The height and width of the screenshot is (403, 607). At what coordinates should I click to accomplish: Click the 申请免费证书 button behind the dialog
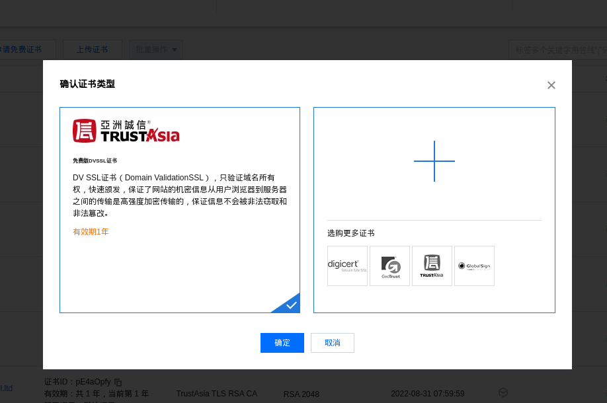21,50
